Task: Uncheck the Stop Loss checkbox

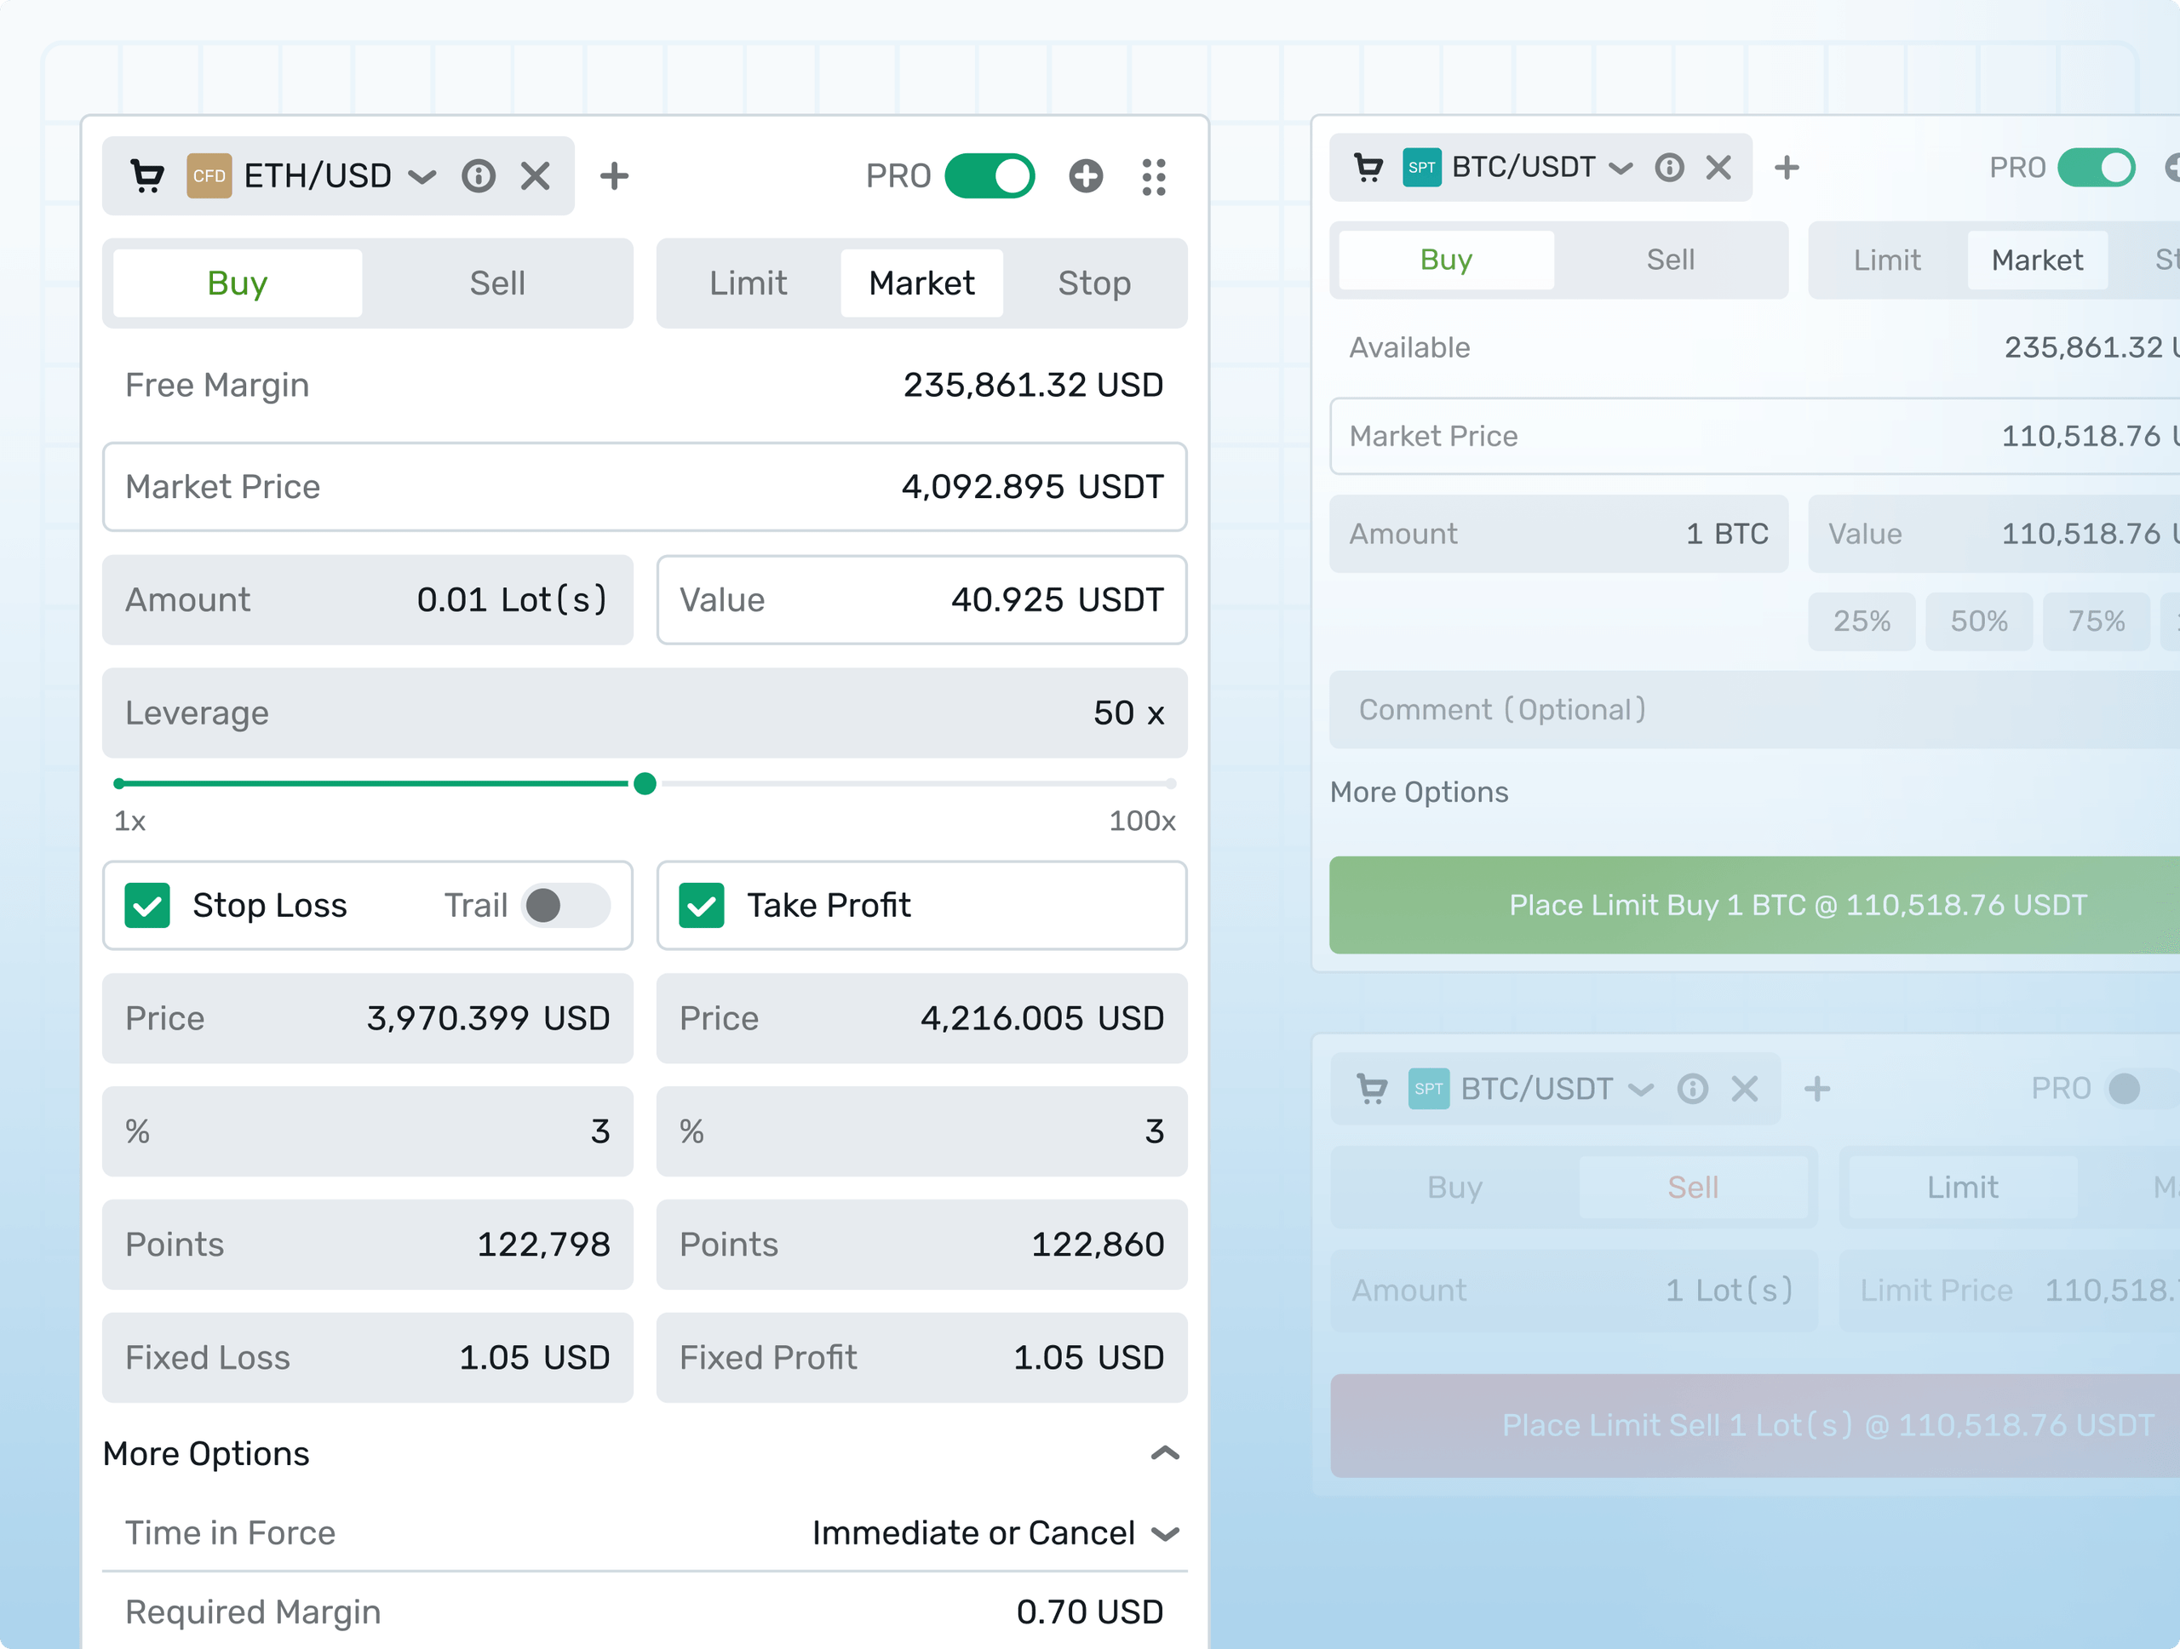Action: coord(148,905)
